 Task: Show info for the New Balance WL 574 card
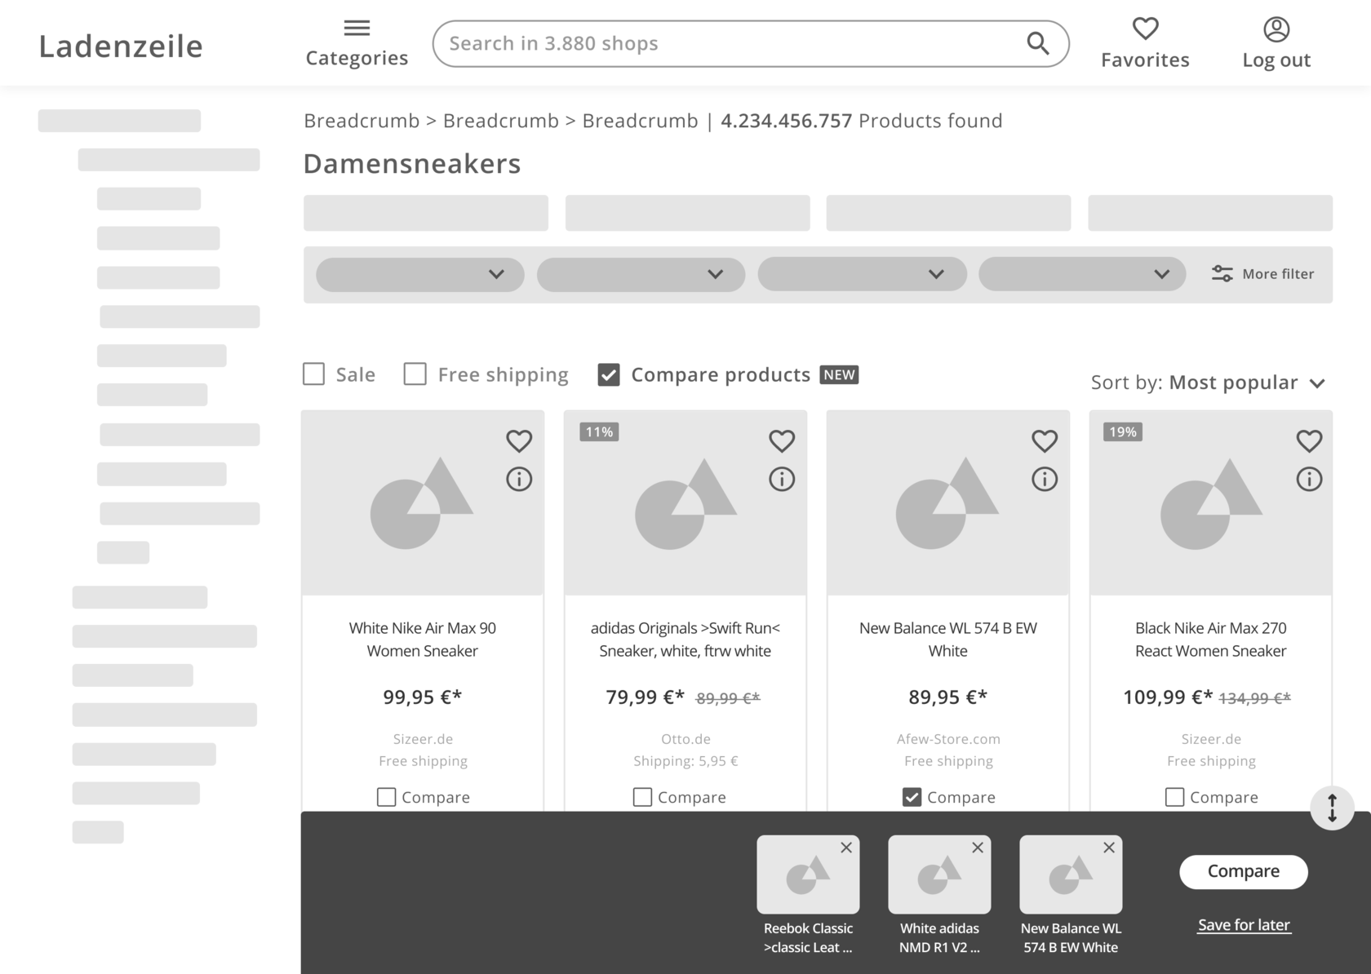click(x=1045, y=479)
